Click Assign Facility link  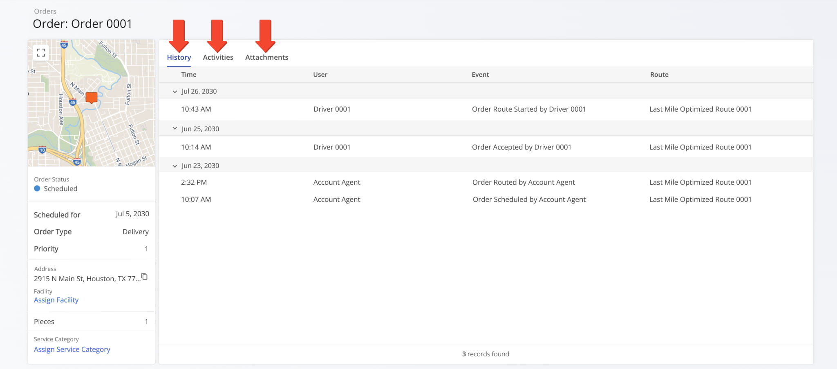56,300
